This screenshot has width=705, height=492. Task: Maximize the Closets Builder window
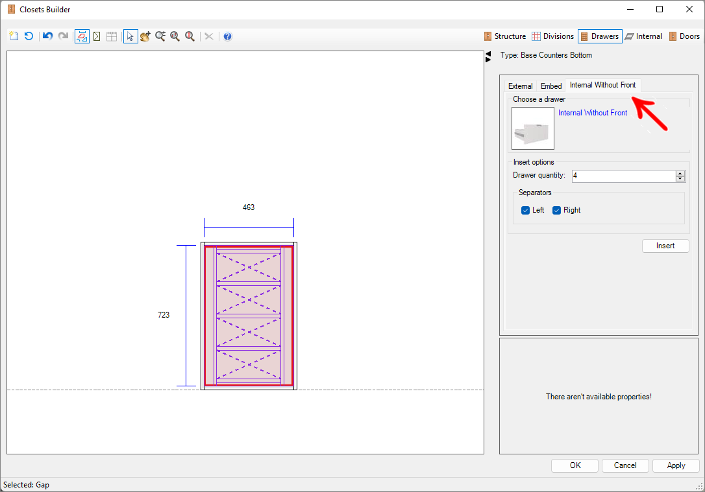(x=660, y=10)
